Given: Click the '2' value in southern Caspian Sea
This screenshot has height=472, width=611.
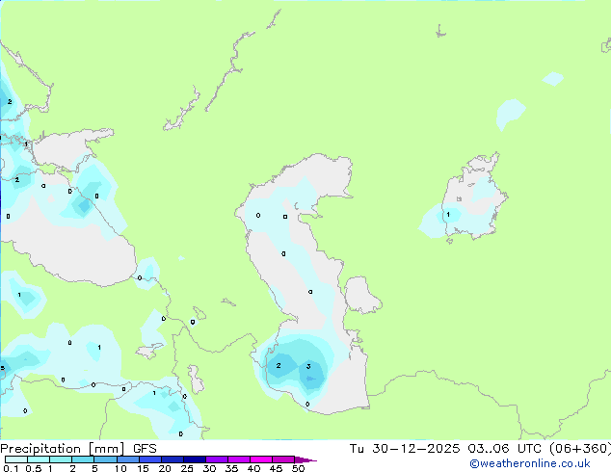Looking at the screenshot, I should [x=279, y=365].
